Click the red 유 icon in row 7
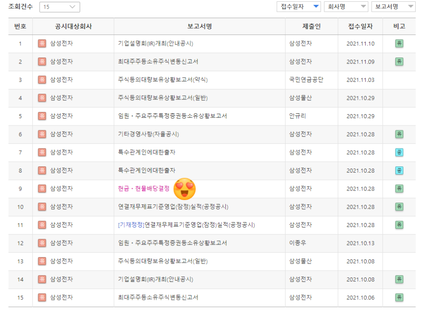Screen dimensions: 421x312 [42, 152]
